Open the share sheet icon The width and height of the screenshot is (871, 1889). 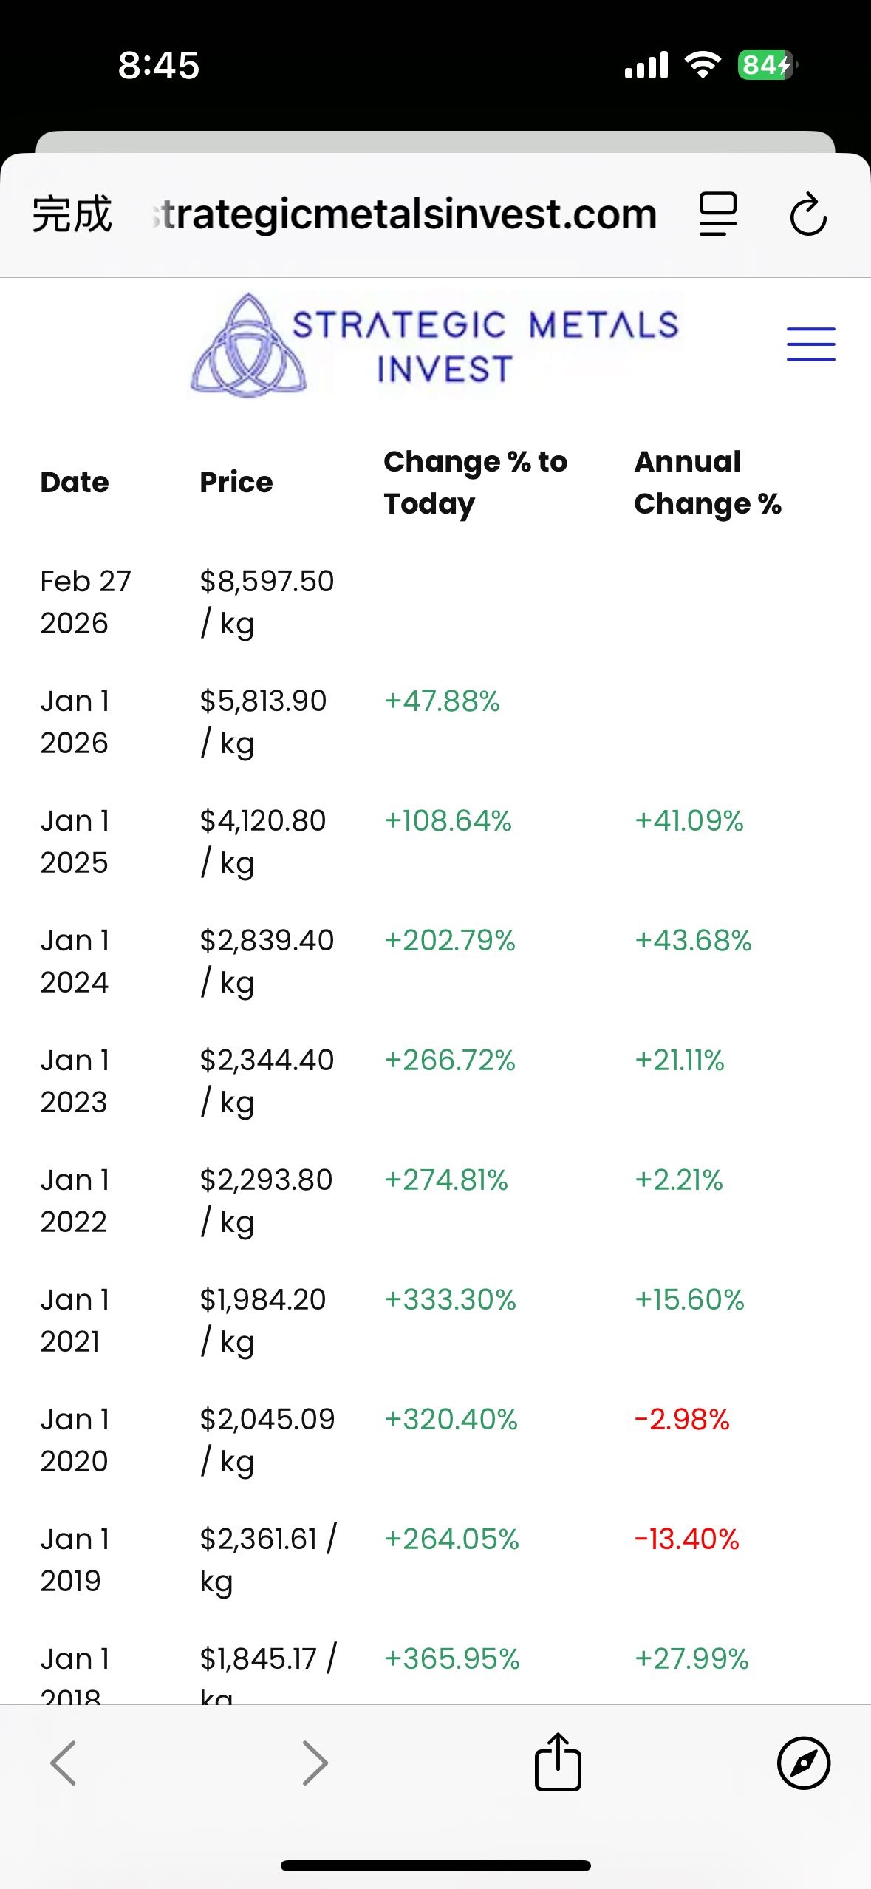pos(558,1763)
